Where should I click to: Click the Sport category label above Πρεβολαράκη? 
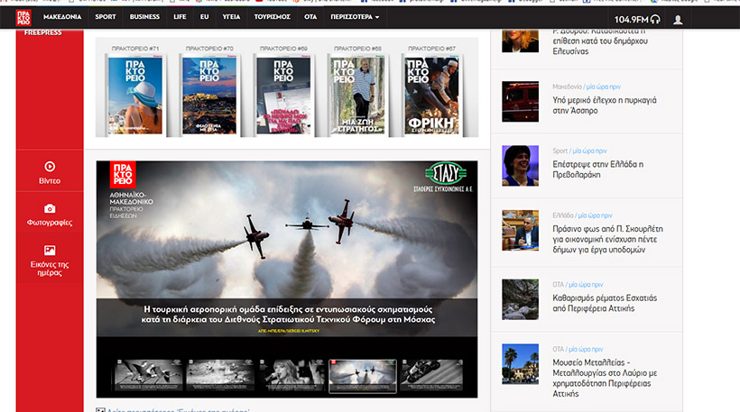[560, 151]
